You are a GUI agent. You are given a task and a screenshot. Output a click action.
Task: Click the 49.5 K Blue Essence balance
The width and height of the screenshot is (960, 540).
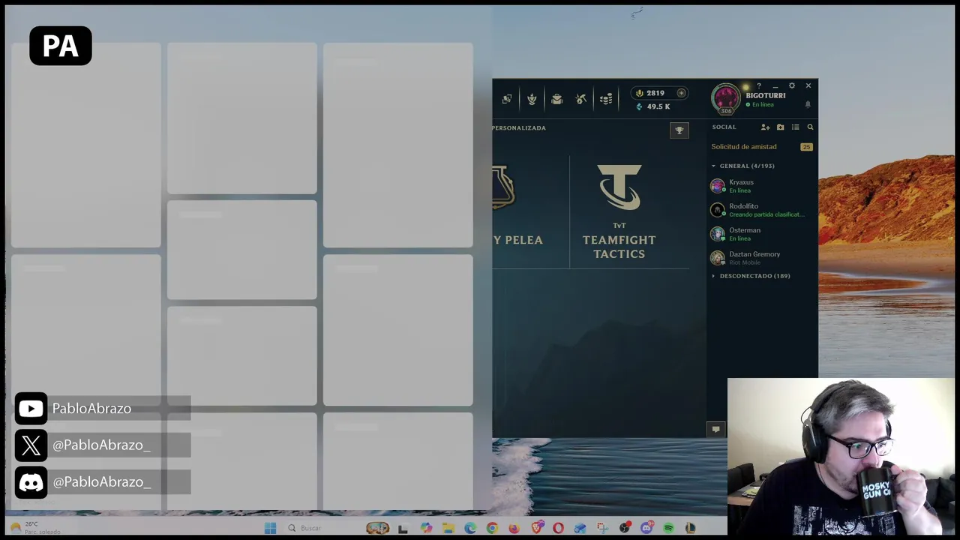pyautogui.click(x=653, y=106)
